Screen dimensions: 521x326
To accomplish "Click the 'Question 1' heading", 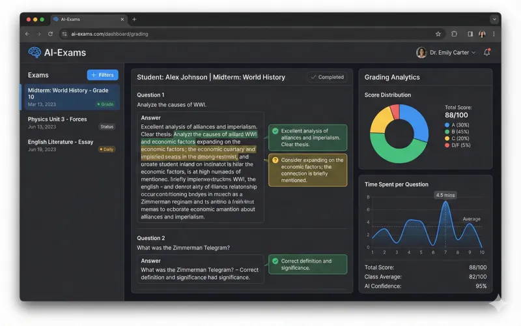I will click(150, 95).
